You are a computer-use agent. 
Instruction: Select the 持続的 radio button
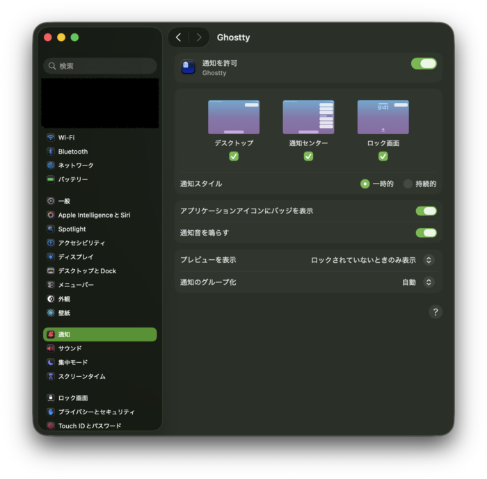click(x=408, y=184)
